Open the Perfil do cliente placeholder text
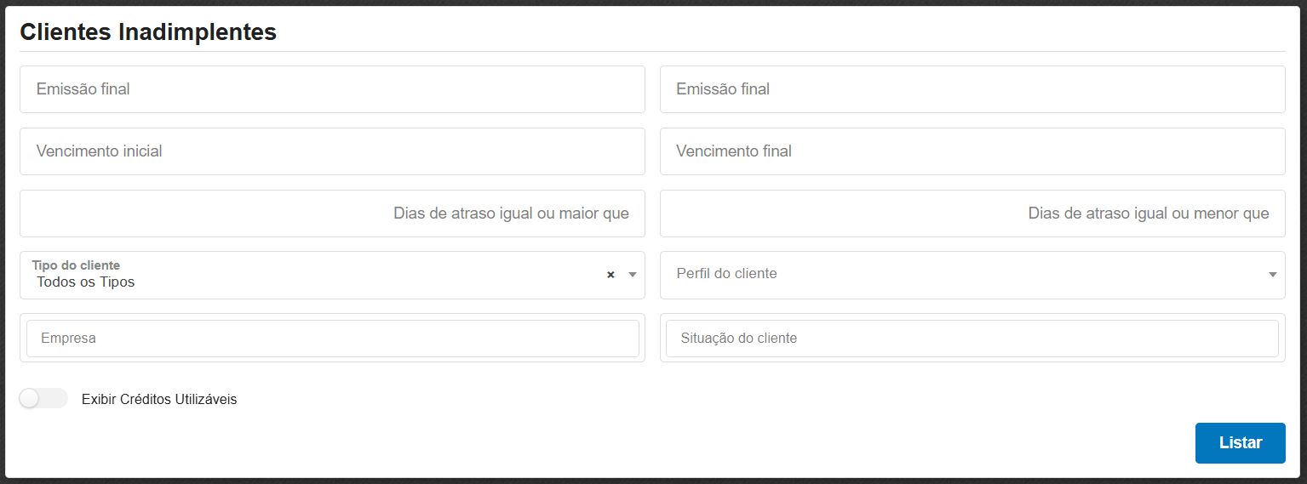This screenshot has width=1307, height=484. 726,274
